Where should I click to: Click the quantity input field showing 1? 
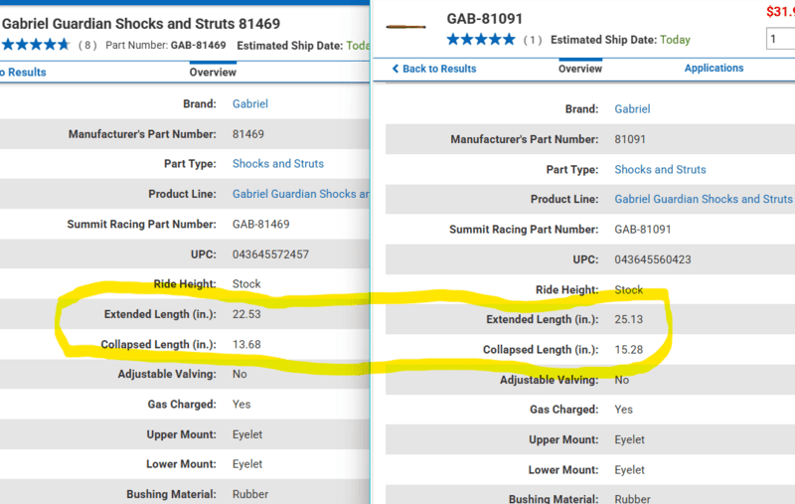780,40
